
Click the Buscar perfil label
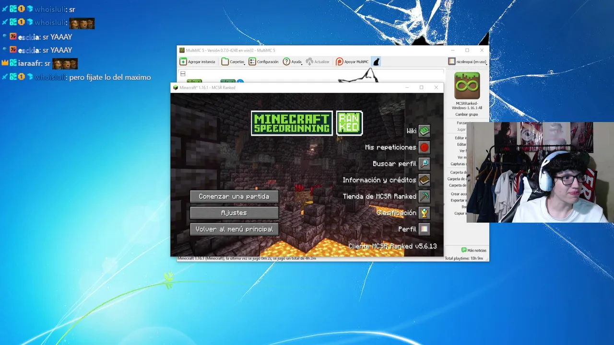[x=394, y=163]
